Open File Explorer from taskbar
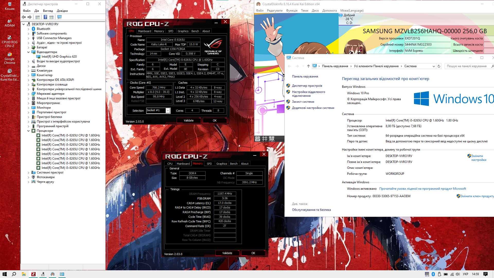494x278 pixels. click(x=24, y=274)
